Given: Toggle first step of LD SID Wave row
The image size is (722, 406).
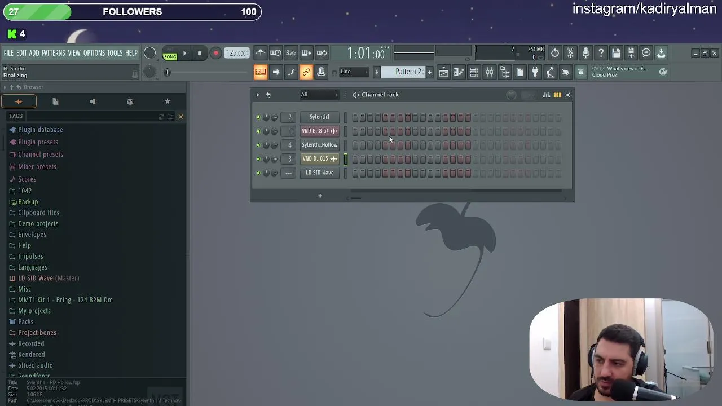Looking at the screenshot, I should tap(355, 173).
